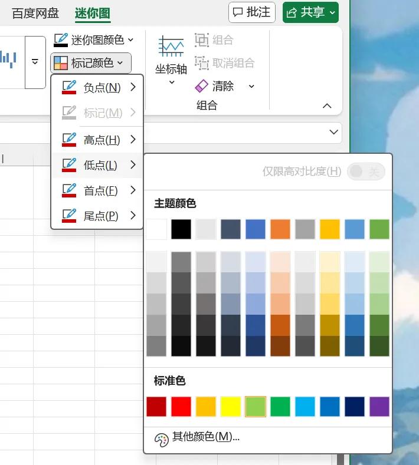Click the 低点 pen color icon
Image resolution: width=419 pixels, height=465 pixels.
tap(69, 165)
